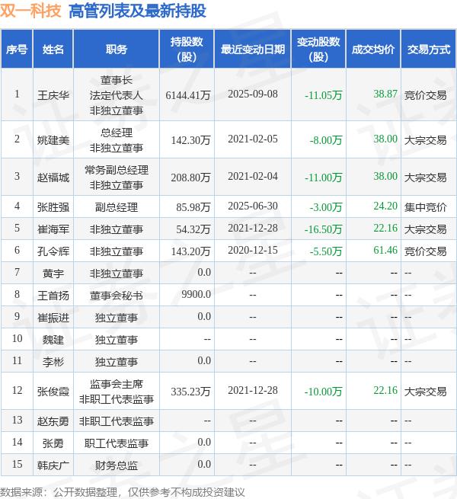Click the 最近变动日期 column header
The image size is (457, 499).
253,50
